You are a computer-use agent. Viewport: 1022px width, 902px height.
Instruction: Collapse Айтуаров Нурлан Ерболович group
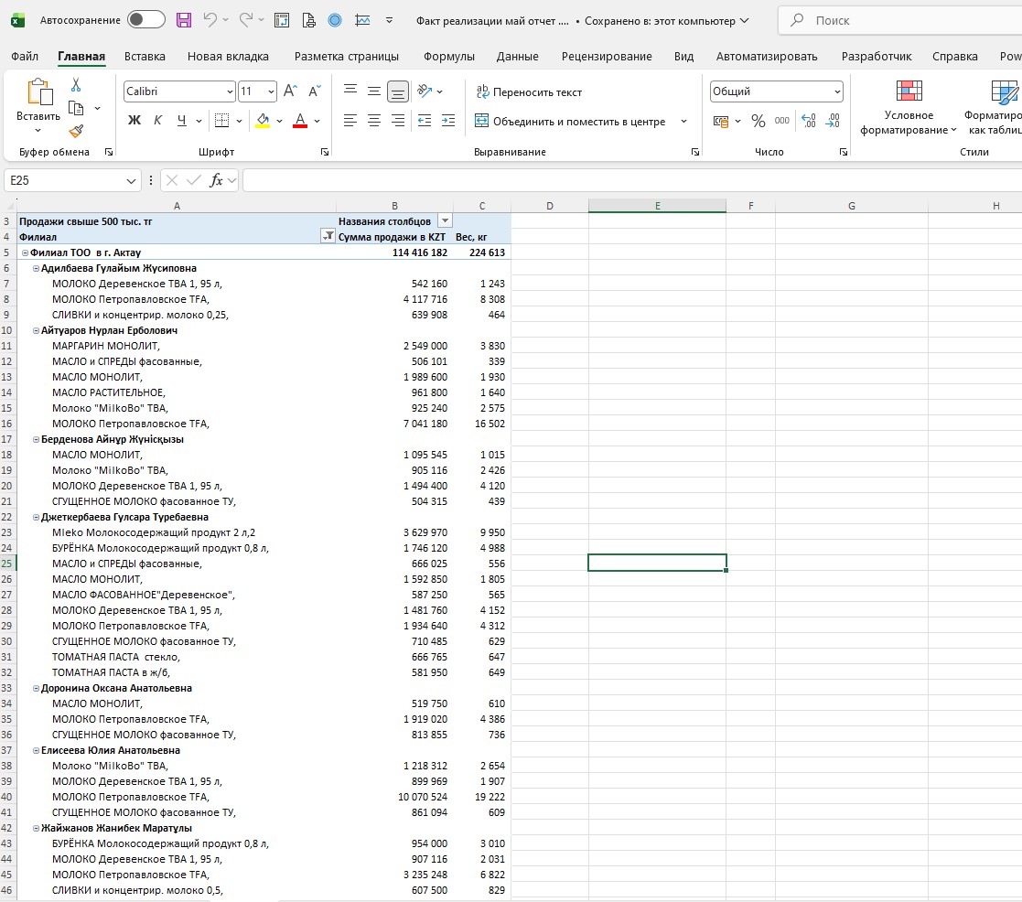coord(37,330)
